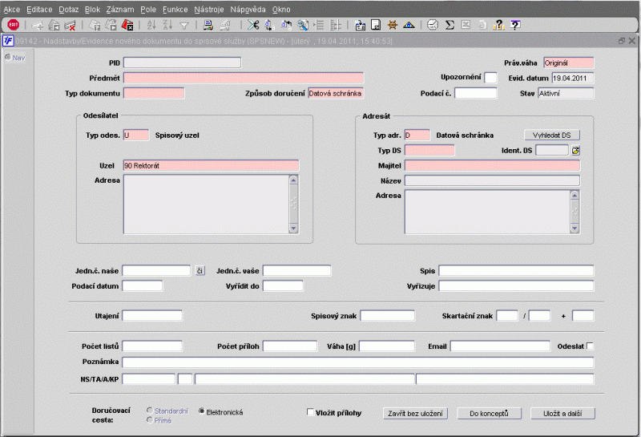This screenshot has height=437, width=641.
Task: Click the Podací č. input field
Action: click(475, 93)
